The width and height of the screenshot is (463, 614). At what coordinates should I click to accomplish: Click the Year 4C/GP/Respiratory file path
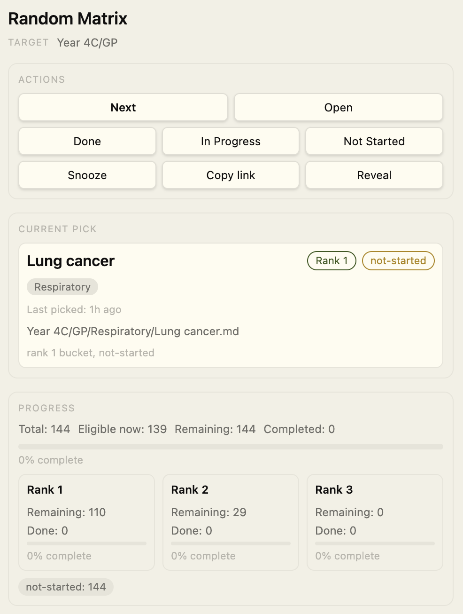pos(133,331)
